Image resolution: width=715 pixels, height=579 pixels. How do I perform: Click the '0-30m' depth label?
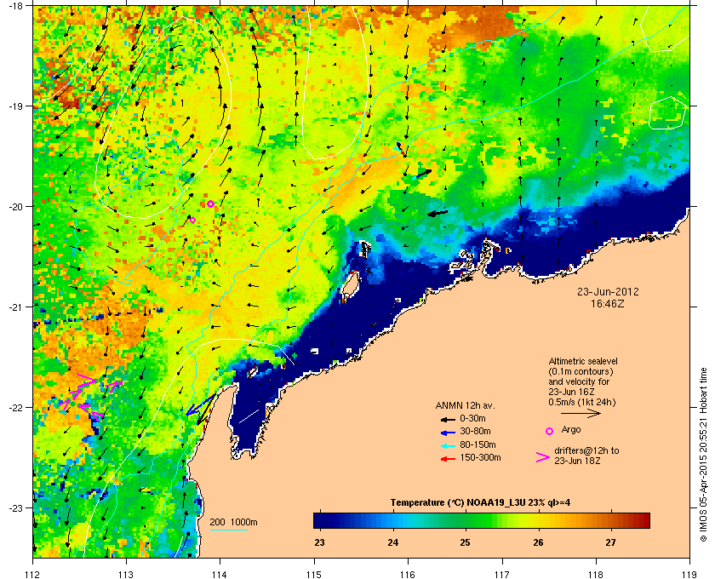pos(472,418)
